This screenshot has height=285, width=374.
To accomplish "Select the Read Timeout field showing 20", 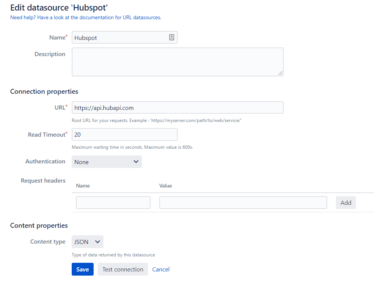I will coord(125,134).
